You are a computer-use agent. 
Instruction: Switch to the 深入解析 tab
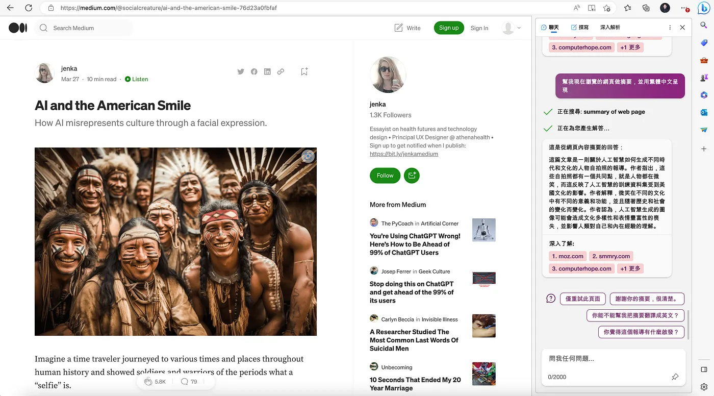(610, 28)
